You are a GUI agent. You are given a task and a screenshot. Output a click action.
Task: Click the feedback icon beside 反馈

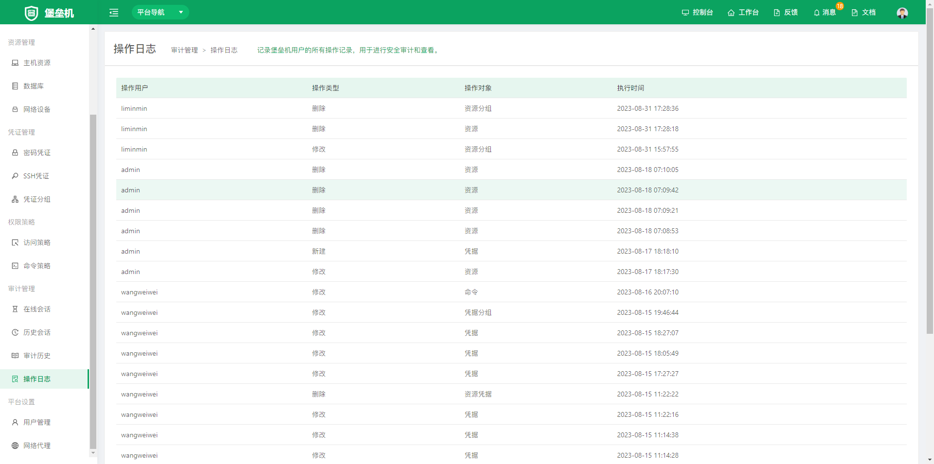777,13
